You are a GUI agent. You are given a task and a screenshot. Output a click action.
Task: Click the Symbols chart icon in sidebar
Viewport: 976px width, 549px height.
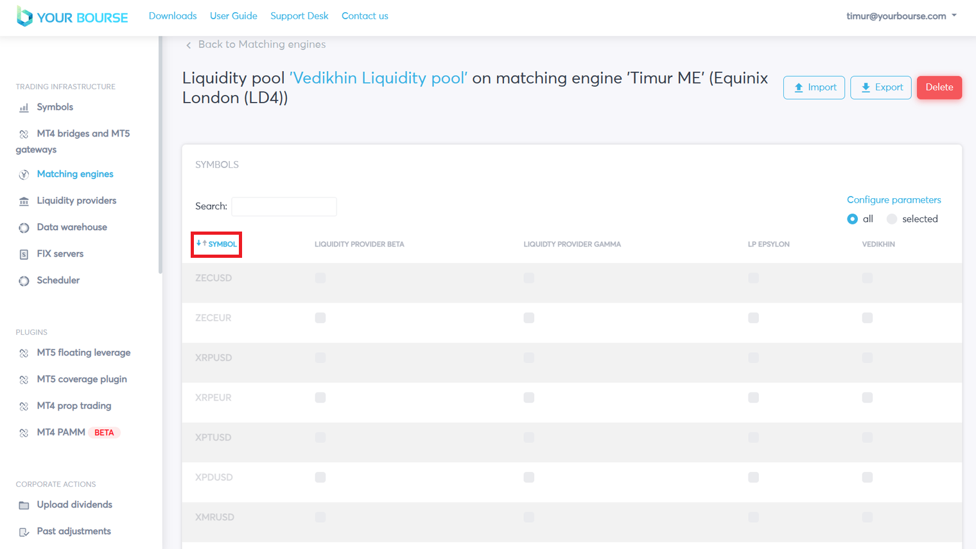point(24,108)
